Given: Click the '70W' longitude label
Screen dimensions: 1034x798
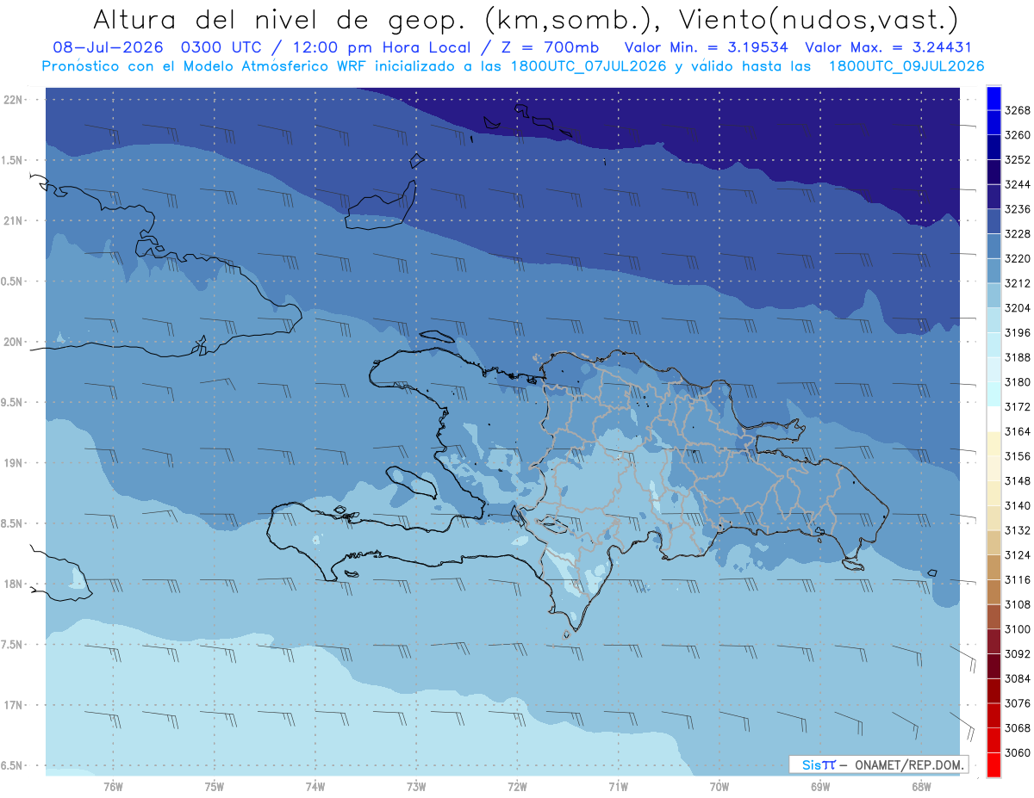Looking at the screenshot, I should pos(719,787).
